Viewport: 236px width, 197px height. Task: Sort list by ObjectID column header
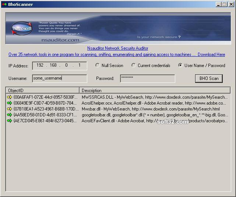pyautogui.click(x=42, y=90)
